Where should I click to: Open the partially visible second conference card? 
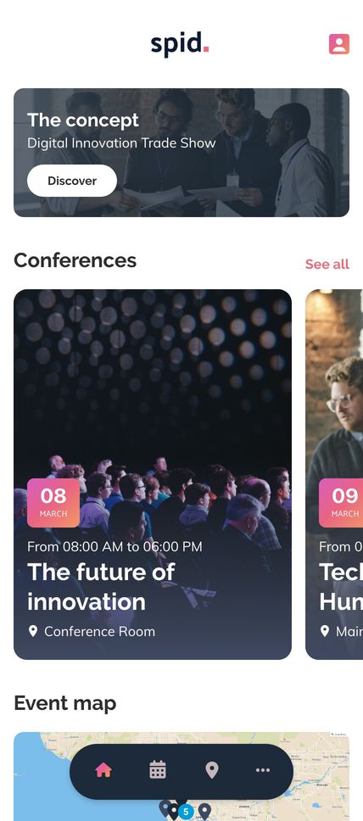(x=334, y=474)
